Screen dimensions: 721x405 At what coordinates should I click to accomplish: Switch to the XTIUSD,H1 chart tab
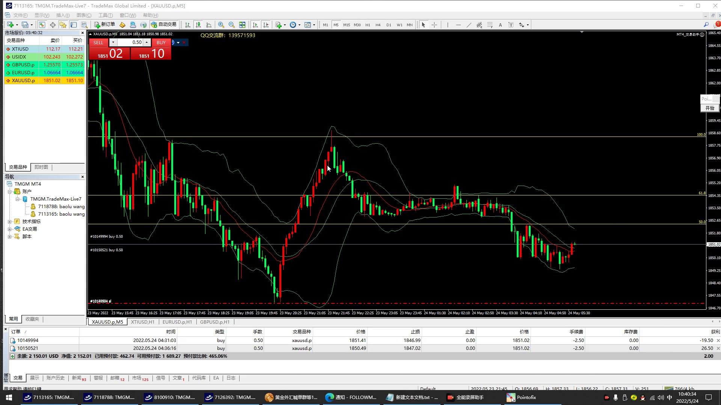tap(142, 322)
